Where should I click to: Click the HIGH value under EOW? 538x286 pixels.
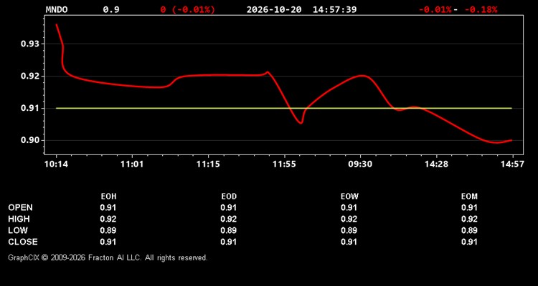pyautogui.click(x=349, y=219)
